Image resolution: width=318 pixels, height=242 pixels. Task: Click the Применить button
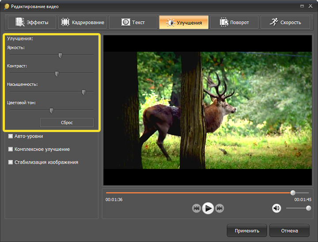[x=246, y=231]
